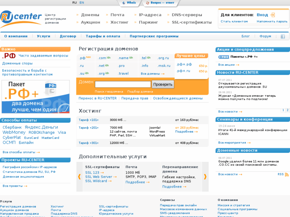Open the IP-адреса menu item
The height and width of the screenshot is (217, 290).
tap(150, 15)
